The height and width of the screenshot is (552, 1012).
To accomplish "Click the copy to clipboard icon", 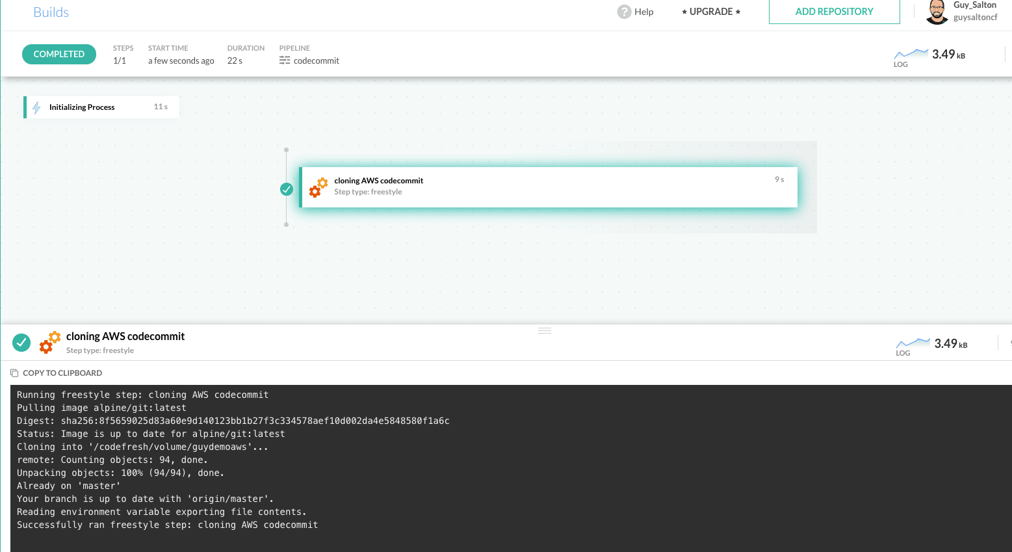I will pyautogui.click(x=14, y=373).
